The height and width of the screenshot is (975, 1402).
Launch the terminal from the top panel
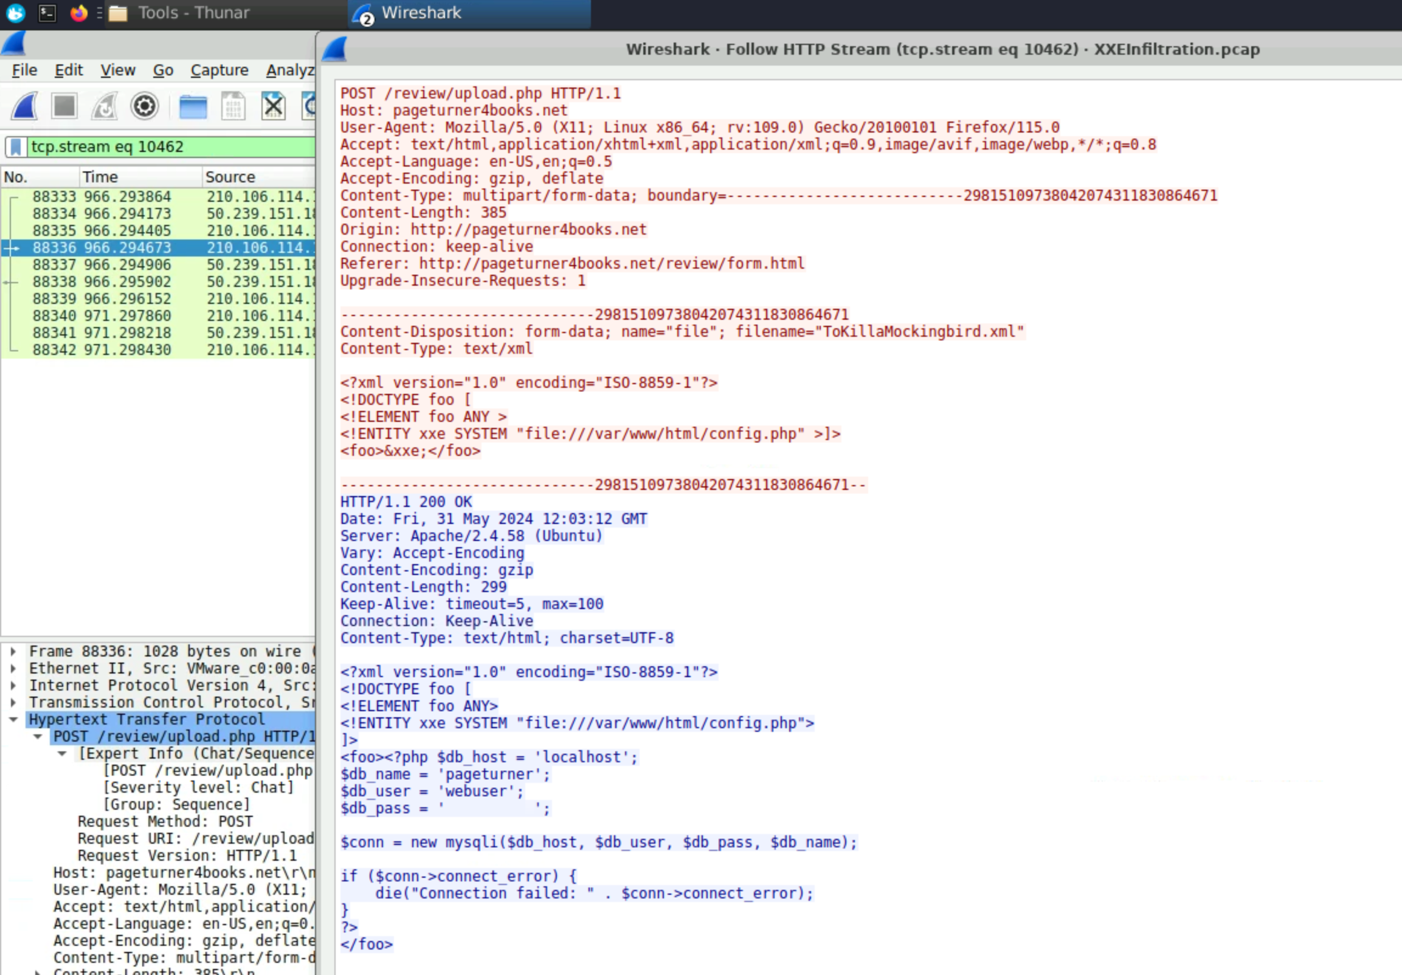[x=47, y=13]
